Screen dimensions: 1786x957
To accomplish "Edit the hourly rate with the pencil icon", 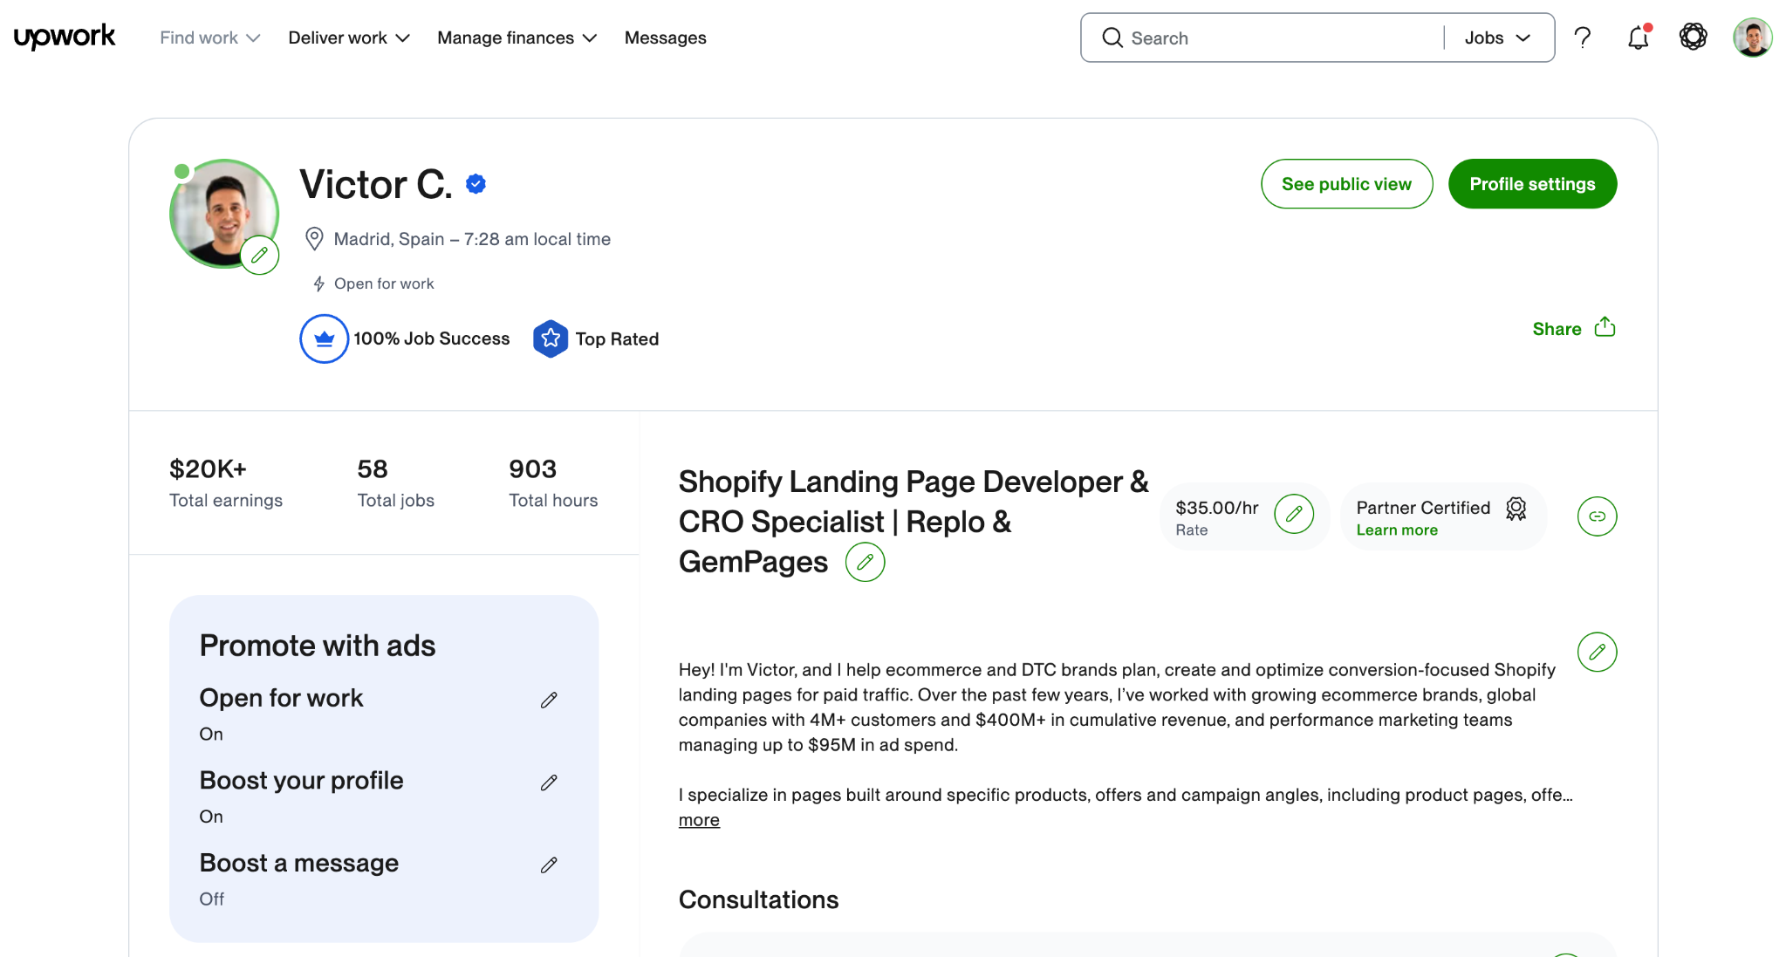I will pyautogui.click(x=1294, y=514).
